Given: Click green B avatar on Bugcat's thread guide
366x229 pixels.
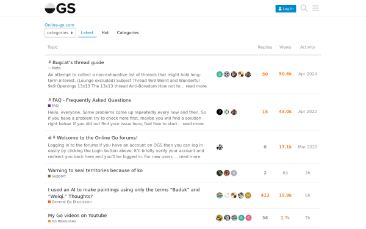Looking at the screenshot, I should (220, 75).
